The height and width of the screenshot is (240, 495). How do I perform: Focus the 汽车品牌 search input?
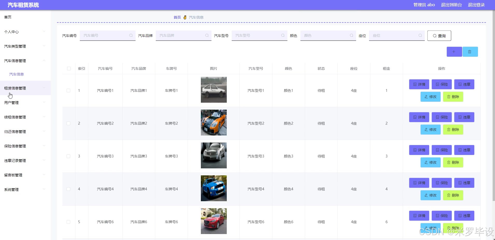pyautogui.click(x=183, y=36)
